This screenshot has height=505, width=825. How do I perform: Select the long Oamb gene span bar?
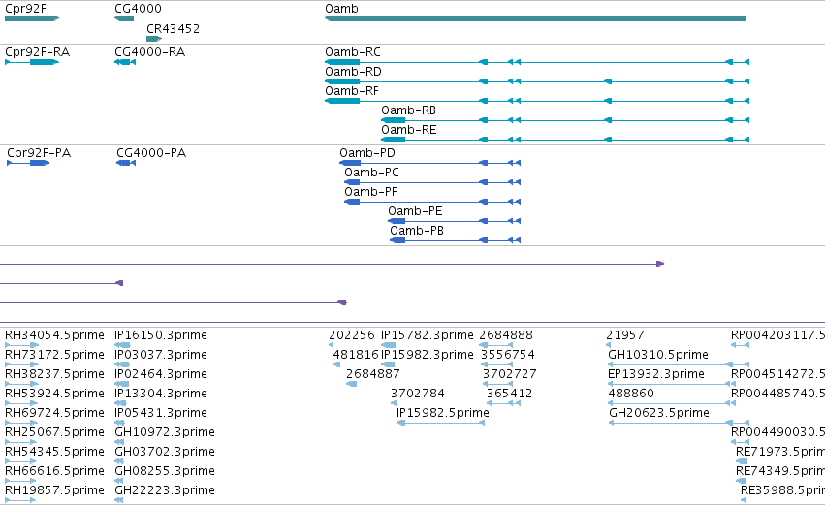[x=535, y=18]
